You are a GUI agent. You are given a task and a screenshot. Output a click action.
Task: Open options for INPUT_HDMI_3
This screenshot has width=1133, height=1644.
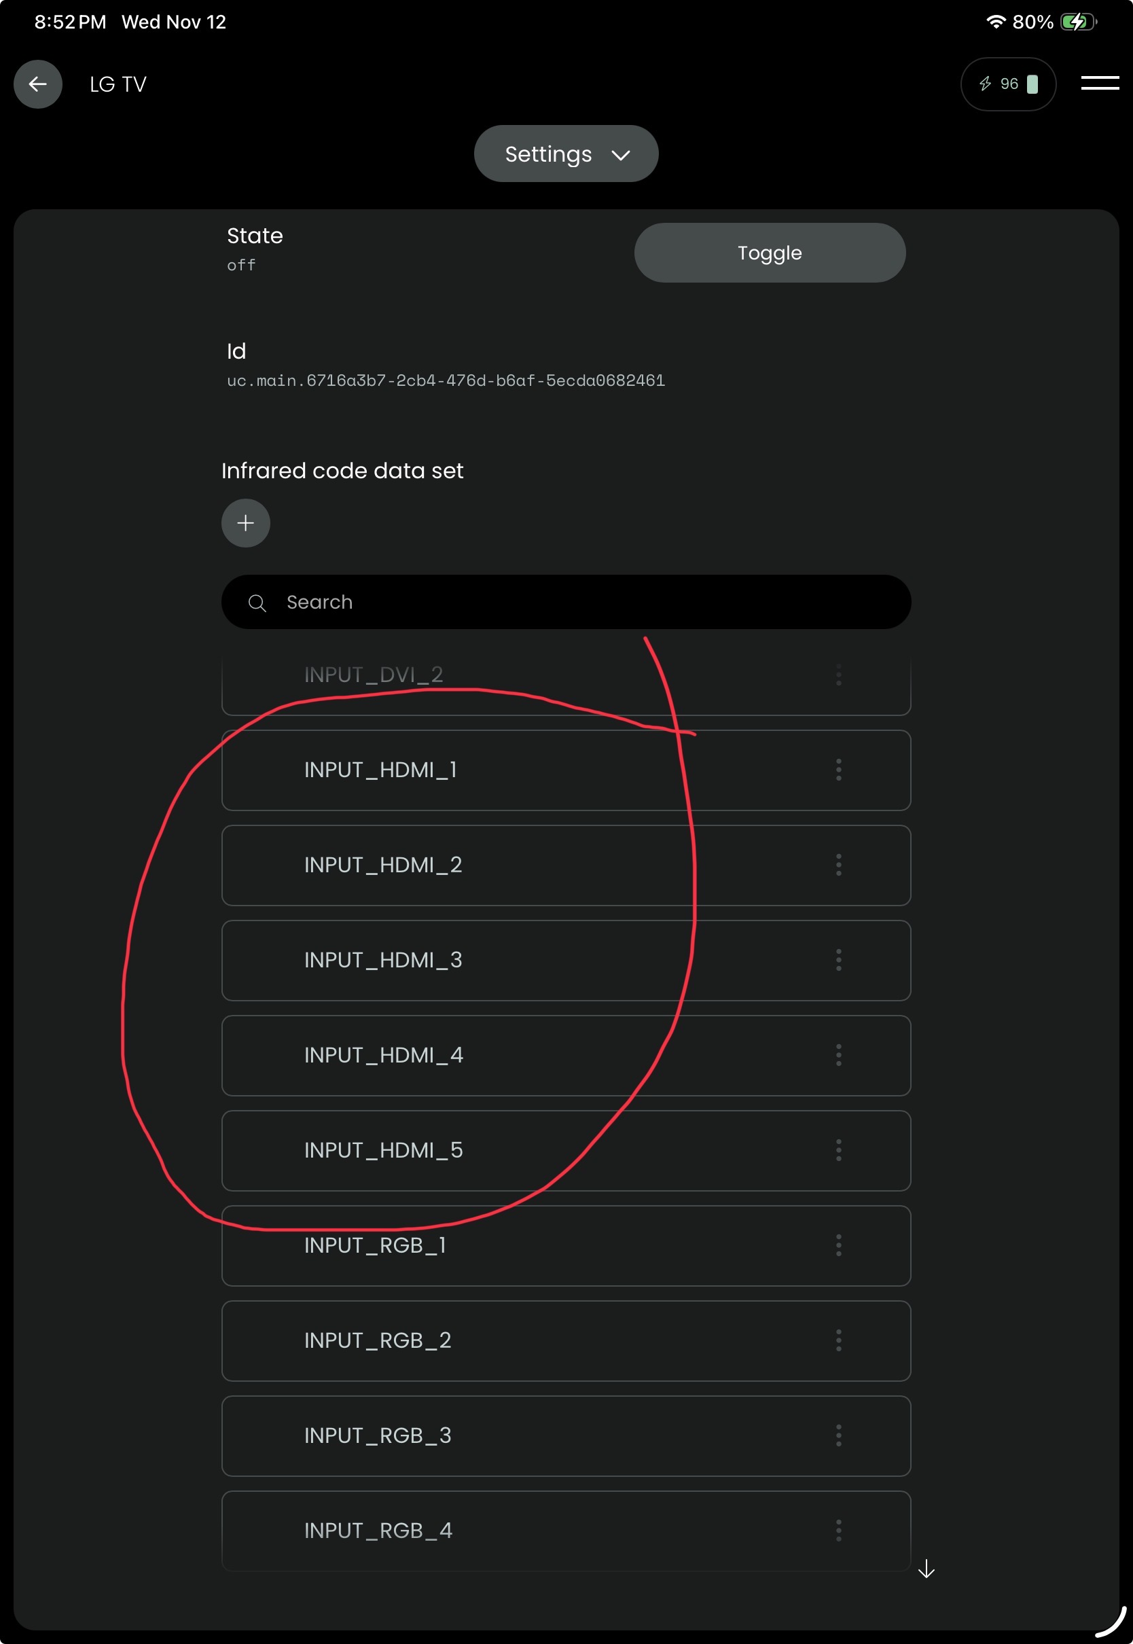pos(838,961)
